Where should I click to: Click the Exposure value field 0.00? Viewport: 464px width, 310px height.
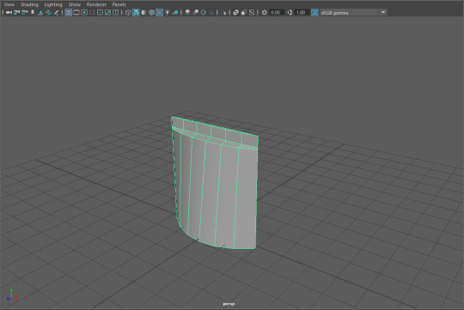click(277, 12)
